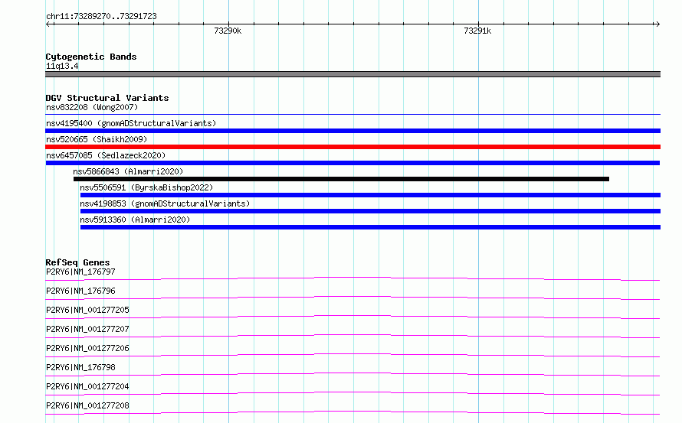Open the DGV Structural Variants track heading

pos(107,98)
